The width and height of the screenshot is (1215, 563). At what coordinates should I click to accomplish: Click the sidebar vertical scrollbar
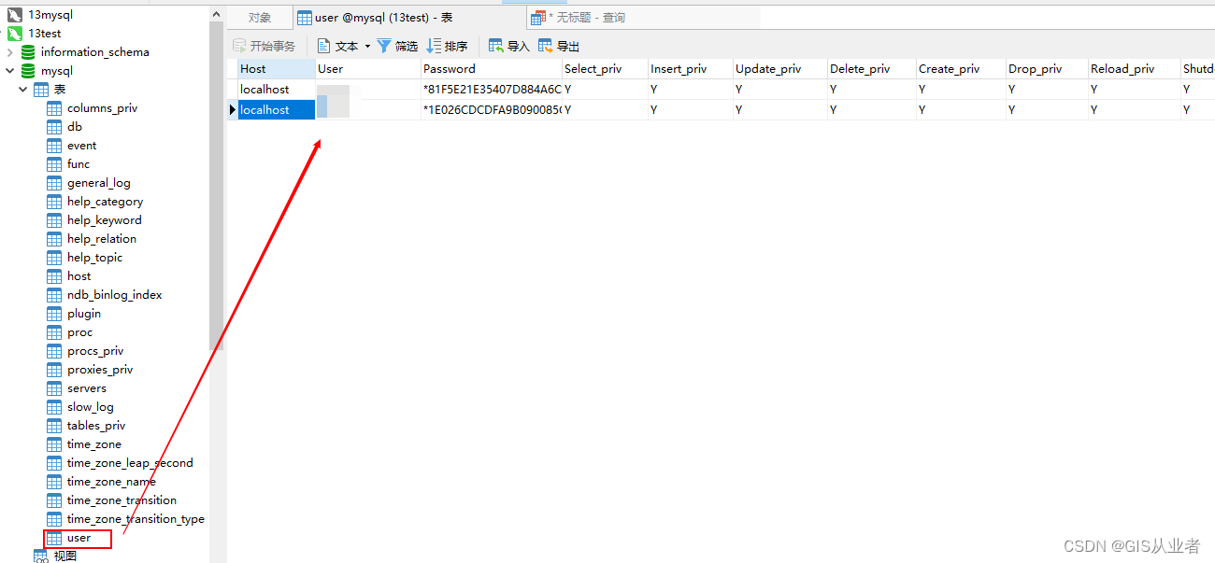point(217,187)
